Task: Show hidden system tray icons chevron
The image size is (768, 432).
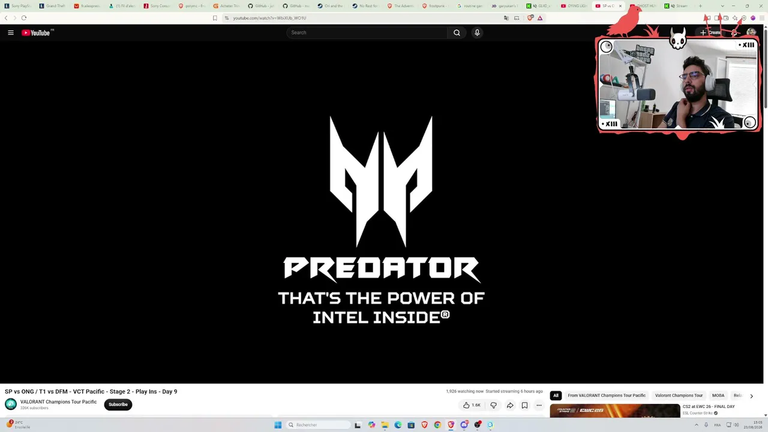Action: pyautogui.click(x=697, y=425)
